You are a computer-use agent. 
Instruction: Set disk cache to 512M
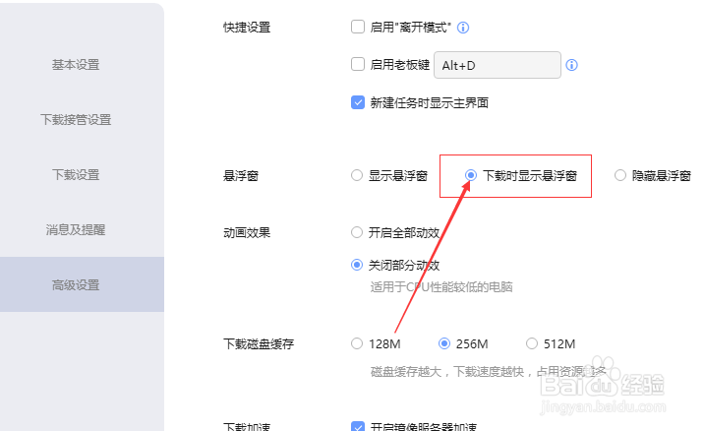532,343
